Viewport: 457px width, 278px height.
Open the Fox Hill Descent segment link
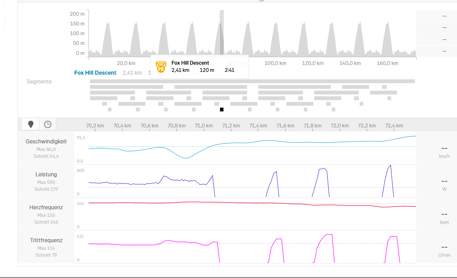(x=95, y=73)
